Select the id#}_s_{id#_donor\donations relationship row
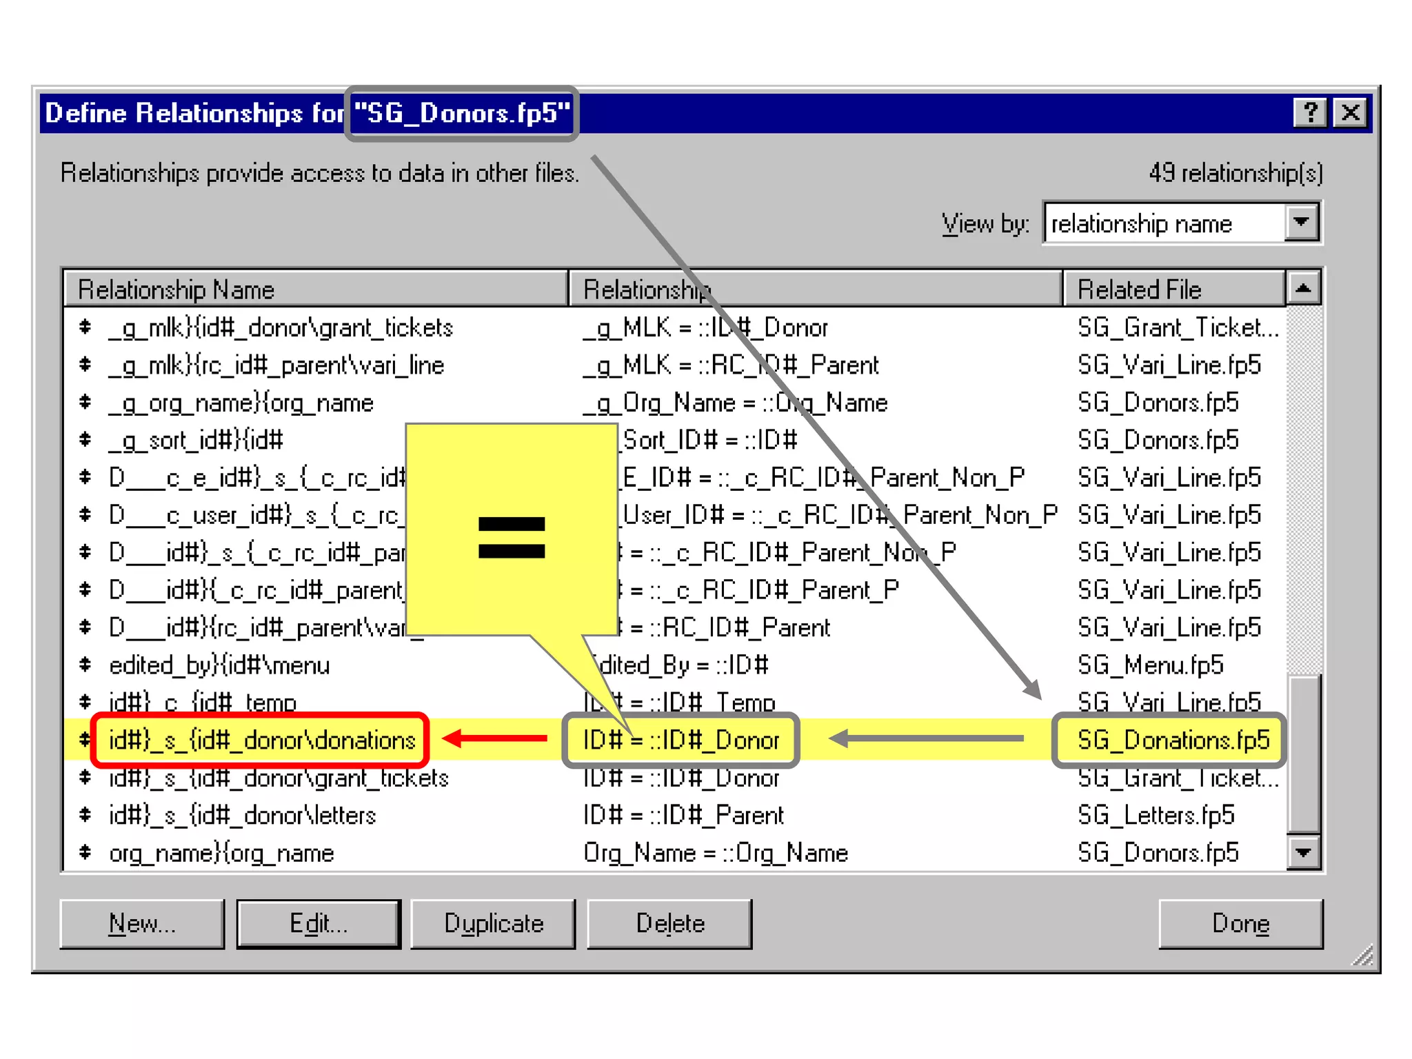This screenshot has height=1059, width=1412. coord(262,740)
